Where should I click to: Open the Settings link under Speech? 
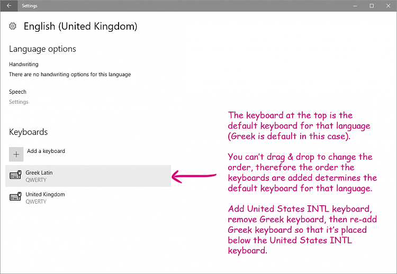19,102
